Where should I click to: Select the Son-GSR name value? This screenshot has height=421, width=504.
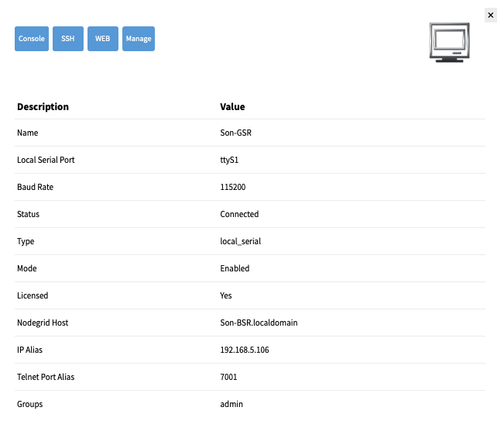[235, 133]
